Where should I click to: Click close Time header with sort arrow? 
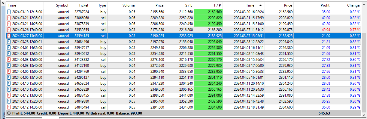click(x=244, y=5)
